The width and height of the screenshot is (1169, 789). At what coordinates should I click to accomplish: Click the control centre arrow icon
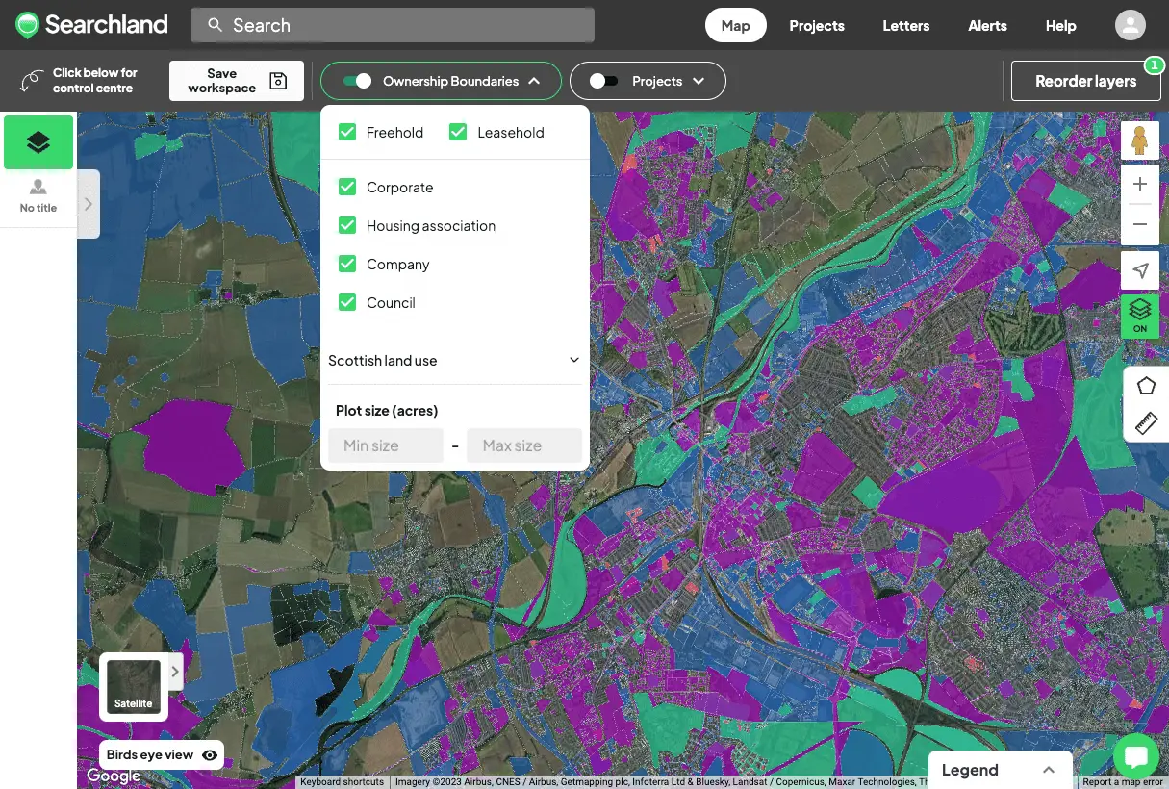pos(32,81)
